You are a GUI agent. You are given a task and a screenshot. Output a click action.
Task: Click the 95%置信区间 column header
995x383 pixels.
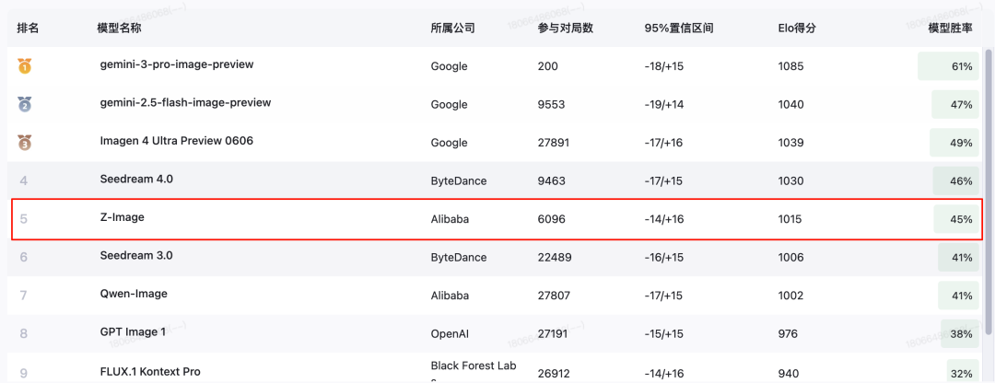pyautogui.click(x=679, y=29)
